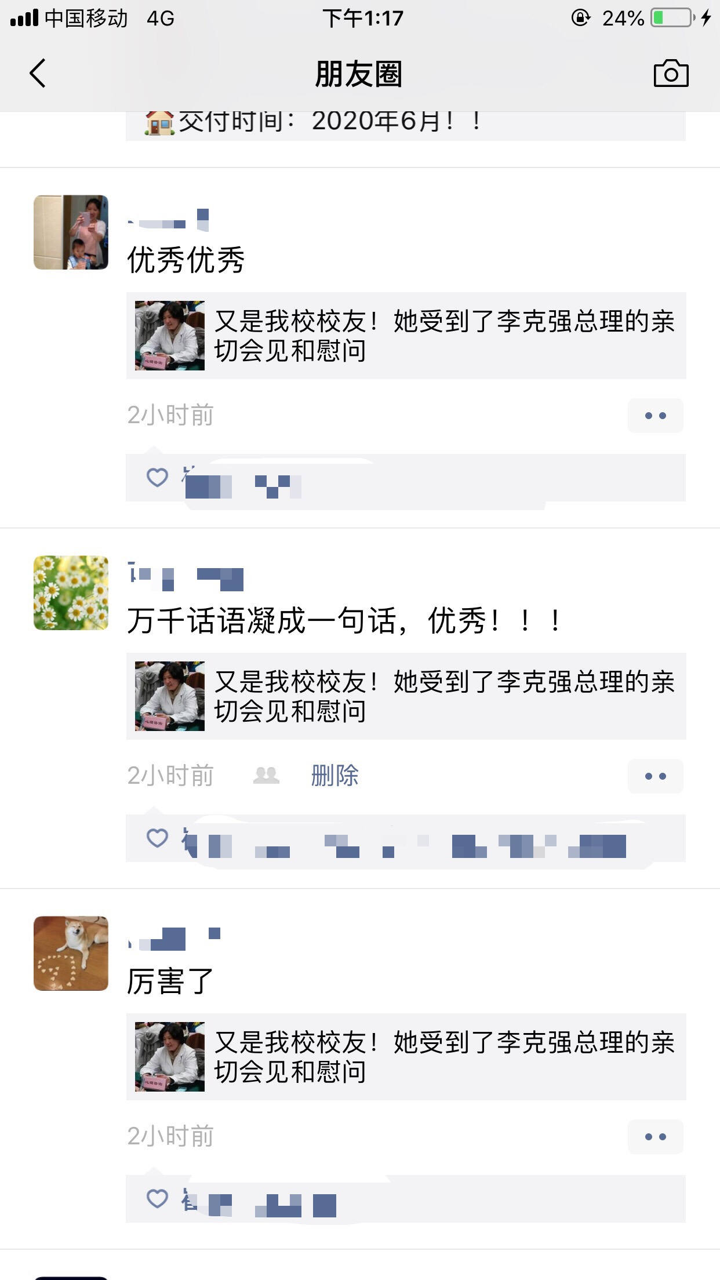Screen dimensions: 720x1280
Task: Tap username above 厉害了 text
Action: [x=174, y=939]
